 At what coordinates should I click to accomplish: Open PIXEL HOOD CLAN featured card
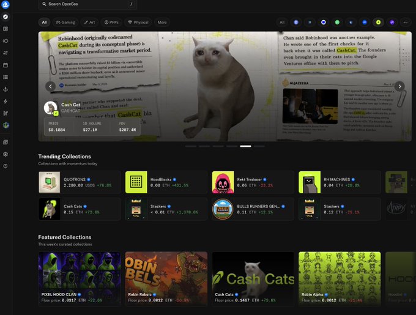coord(80,279)
